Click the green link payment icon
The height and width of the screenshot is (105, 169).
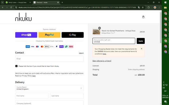[66, 46]
